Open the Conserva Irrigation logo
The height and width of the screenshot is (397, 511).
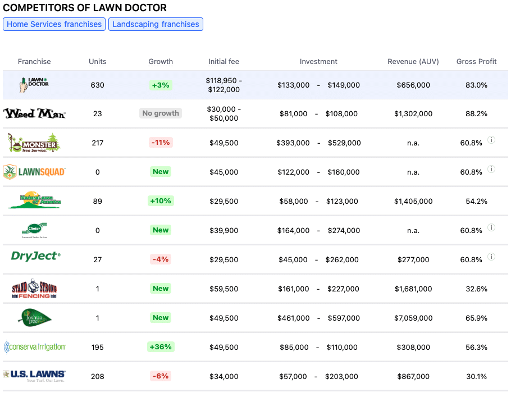pyautogui.click(x=34, y=347)
